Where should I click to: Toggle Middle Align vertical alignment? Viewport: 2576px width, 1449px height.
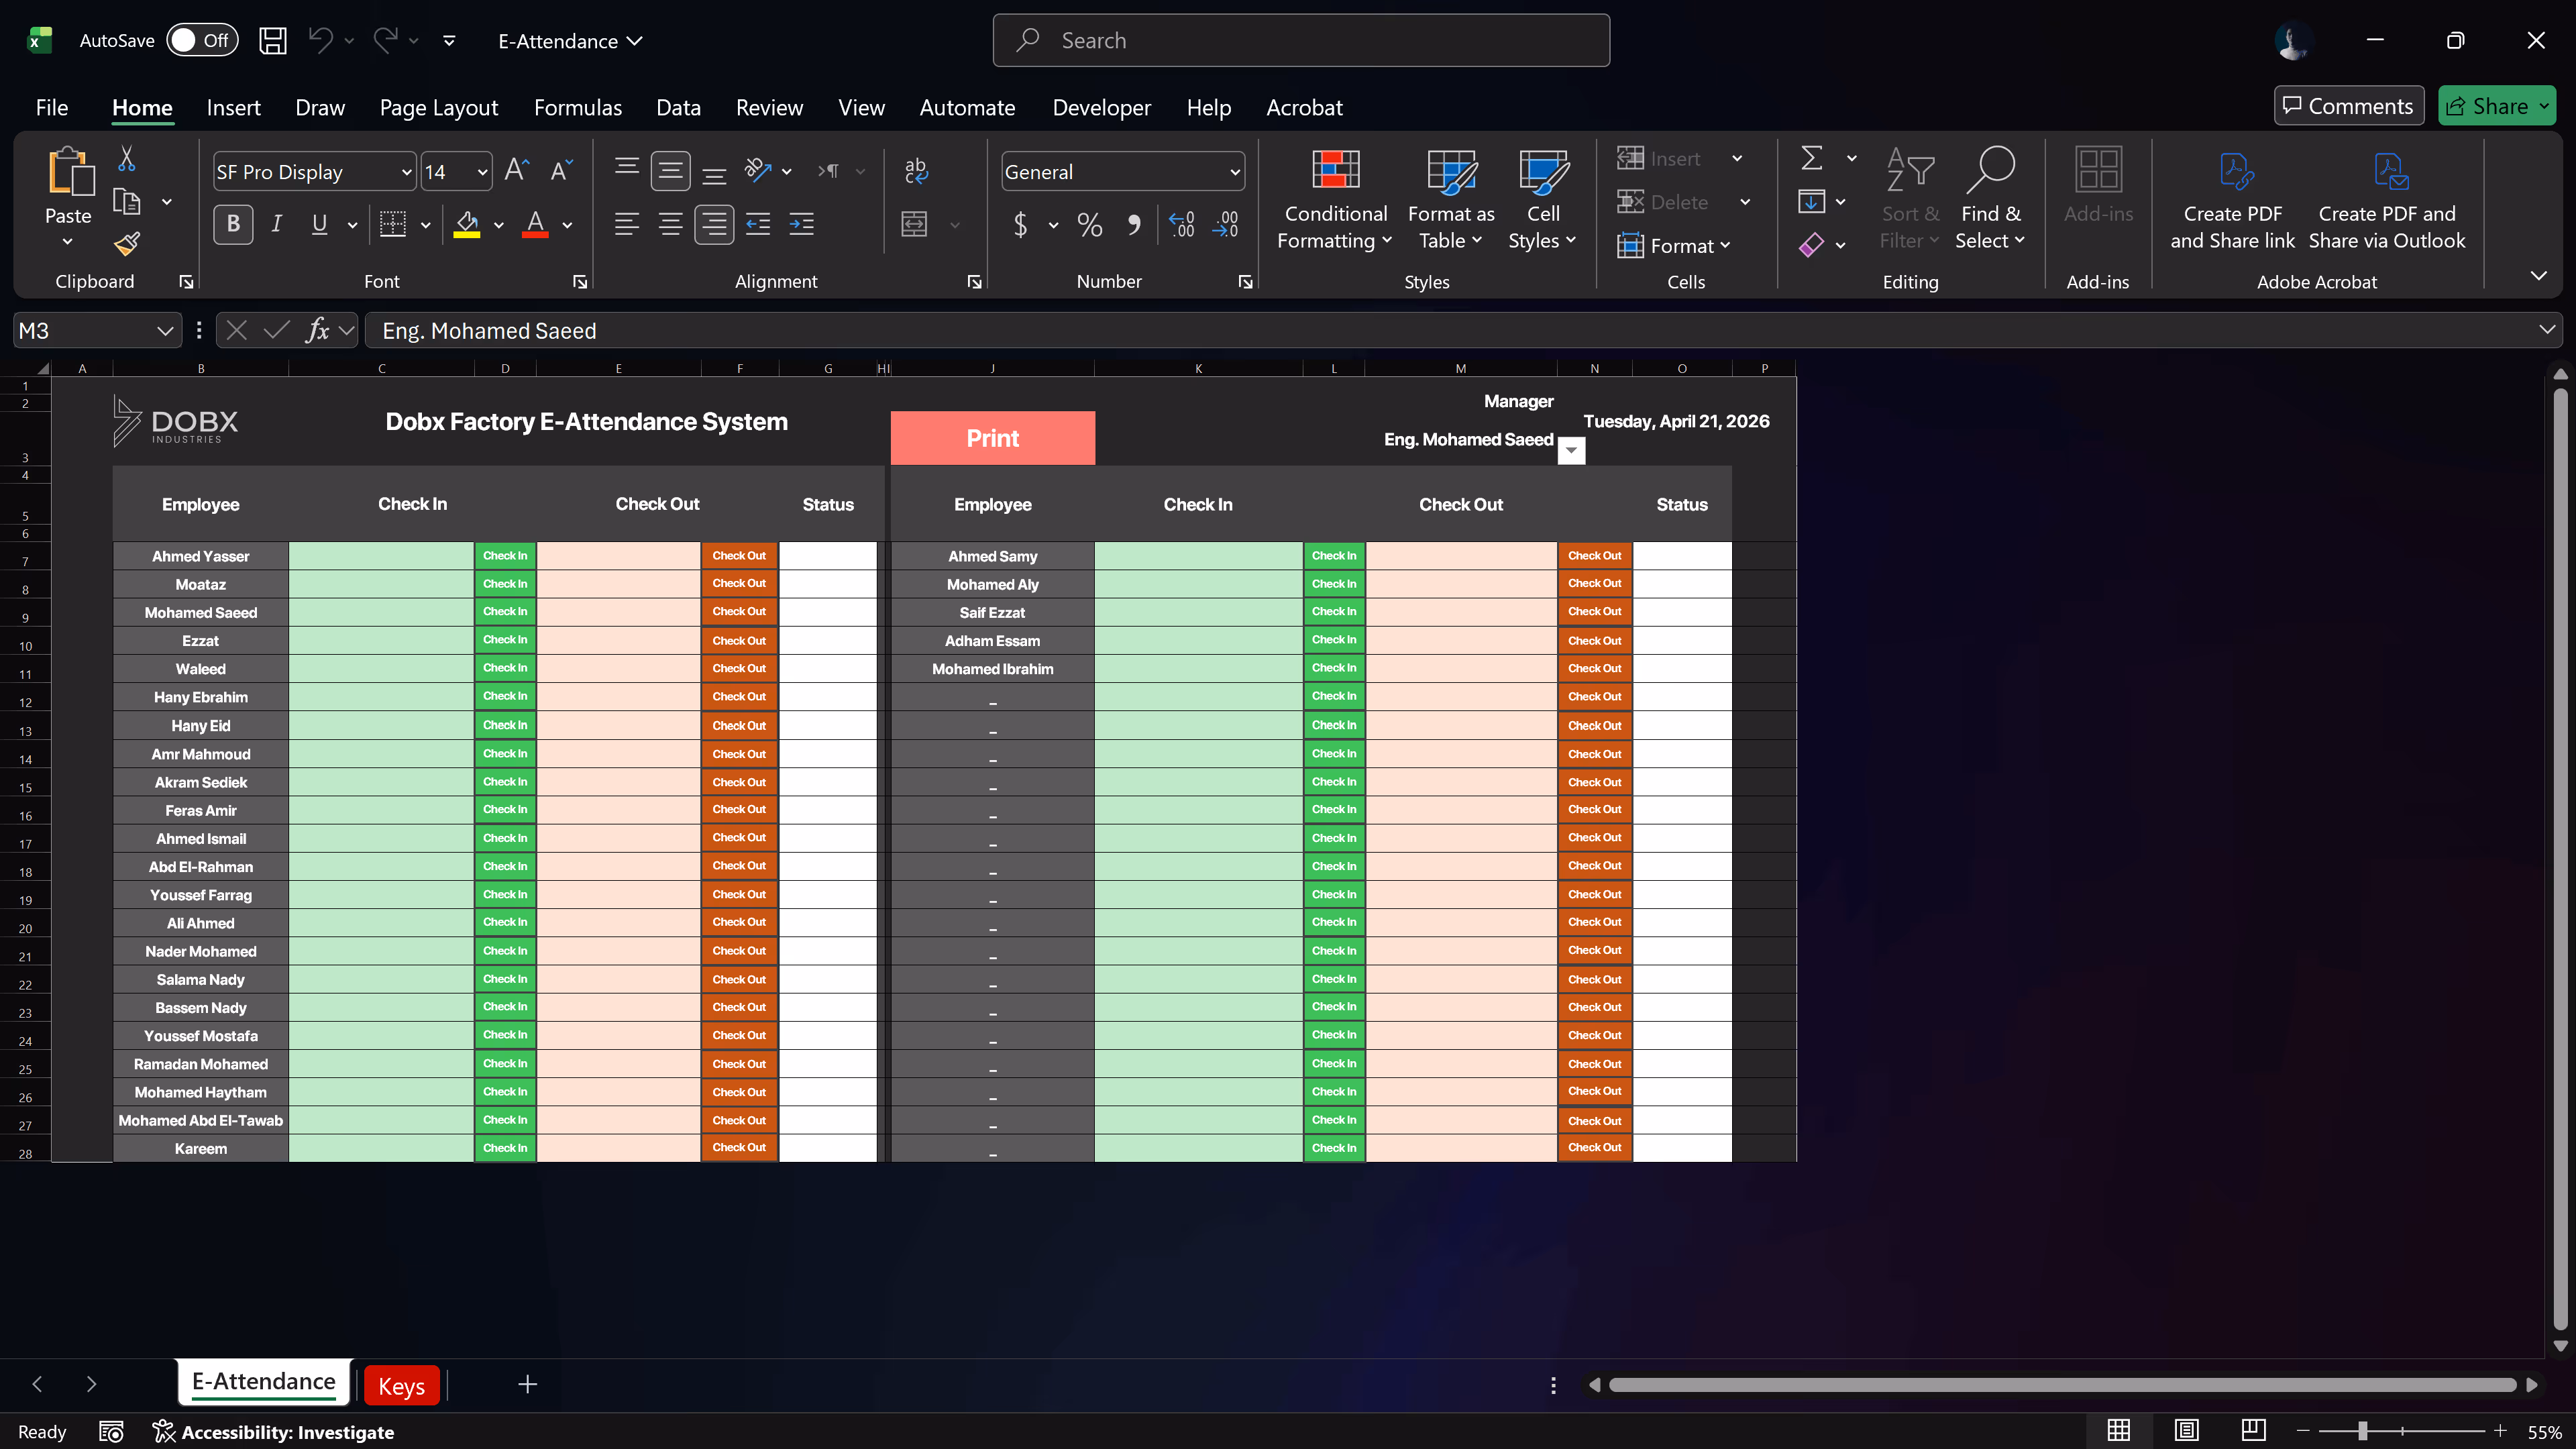point(670,171)
